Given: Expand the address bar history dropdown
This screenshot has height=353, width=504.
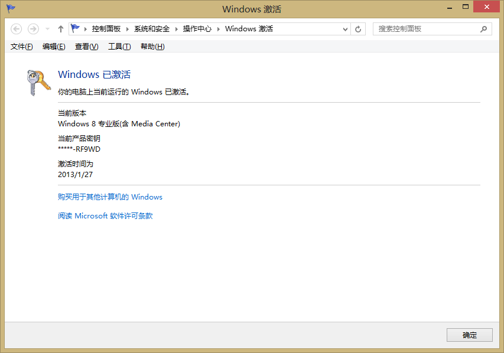Looking at the screenshot, I should pos(345,29).
